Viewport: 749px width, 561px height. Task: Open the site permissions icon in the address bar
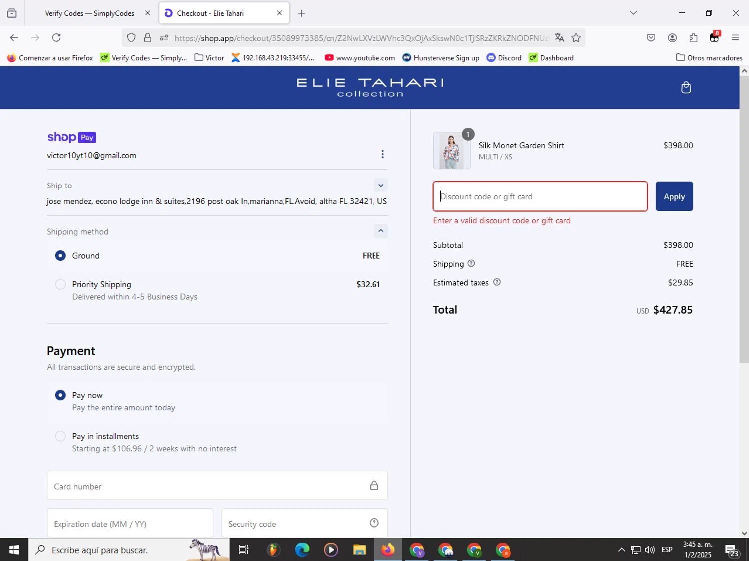click(x=164, y=38)
